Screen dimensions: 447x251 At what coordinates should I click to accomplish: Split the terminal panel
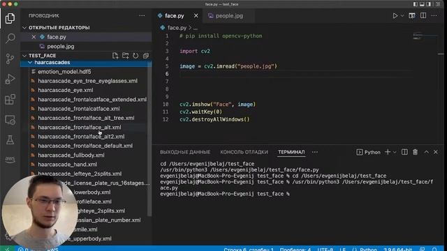[404, 152]
